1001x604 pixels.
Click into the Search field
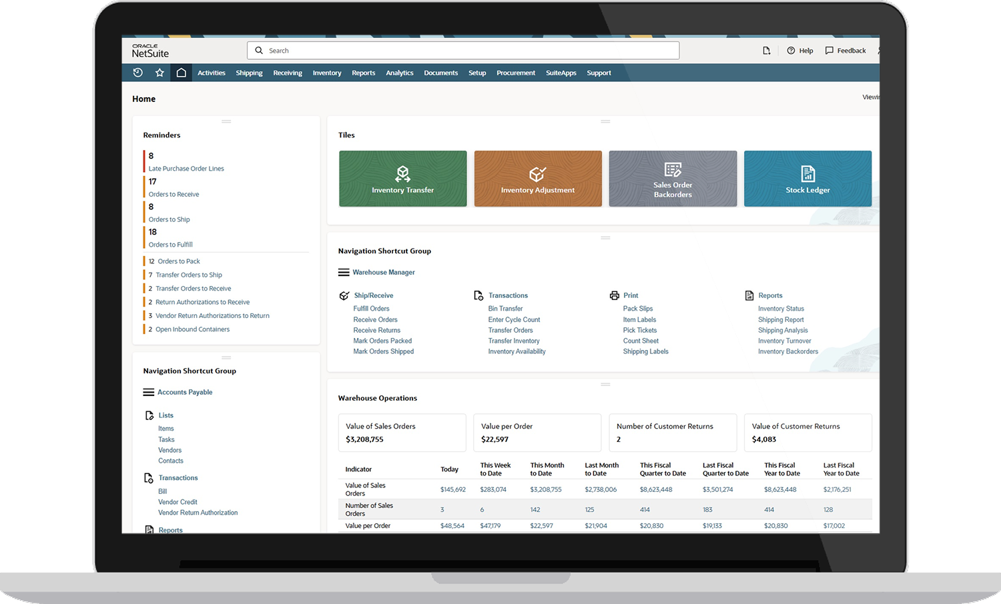tap(463, 51)
